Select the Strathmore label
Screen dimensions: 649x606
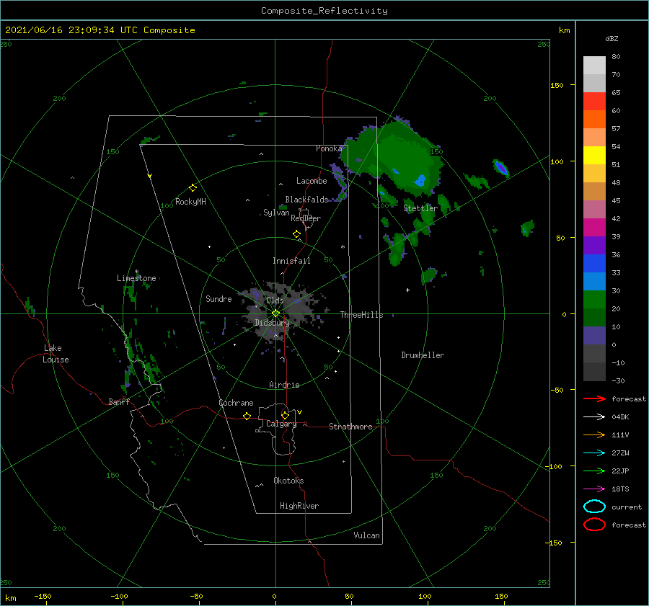pos(350,427)
